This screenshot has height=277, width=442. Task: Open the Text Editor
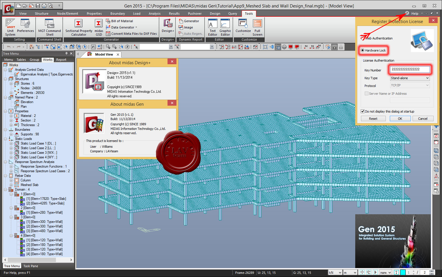point(213,27)
